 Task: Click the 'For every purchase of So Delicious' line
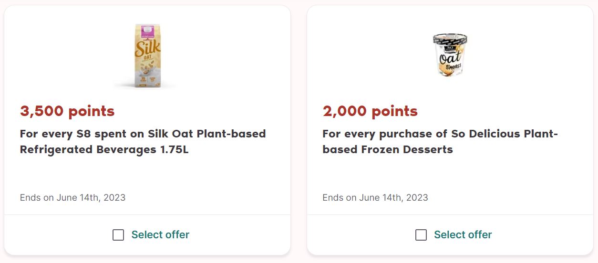click(440, 134)
